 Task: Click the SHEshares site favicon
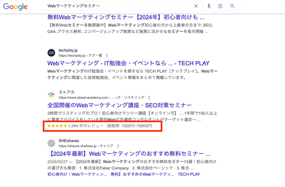point(51,143)
